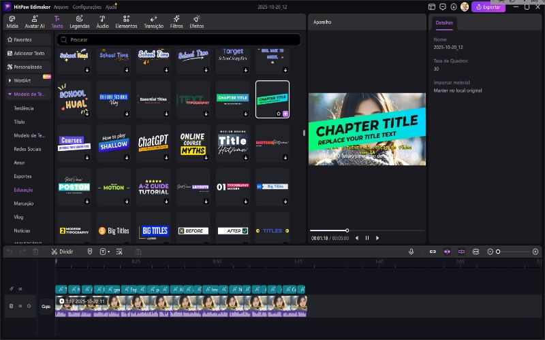This screenshot has height=340, width=545.
Task: Open the Configurações menu
Action: [87, 6]
